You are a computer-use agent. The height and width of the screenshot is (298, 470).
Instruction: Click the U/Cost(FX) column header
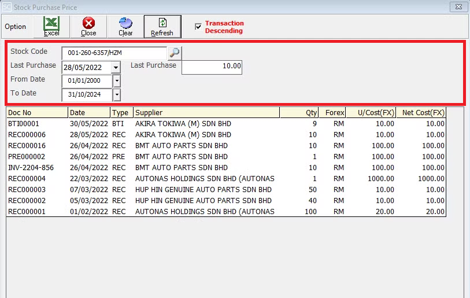point(371,112)
